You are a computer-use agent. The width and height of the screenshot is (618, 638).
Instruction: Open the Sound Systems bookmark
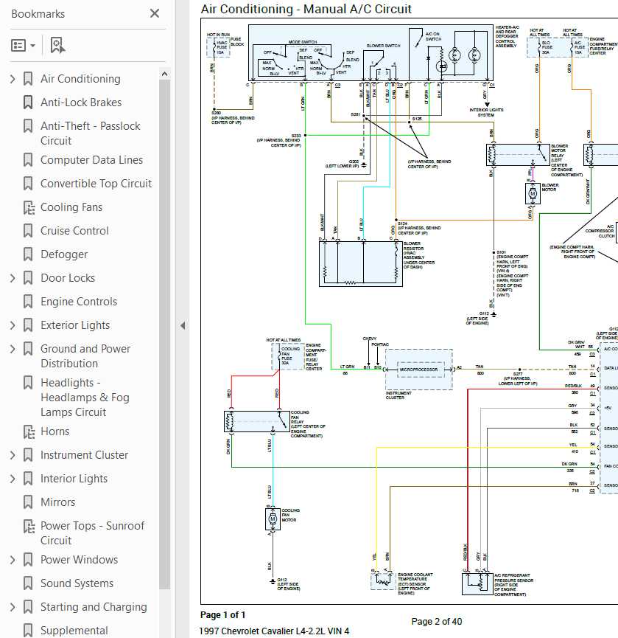pos(77,583)
